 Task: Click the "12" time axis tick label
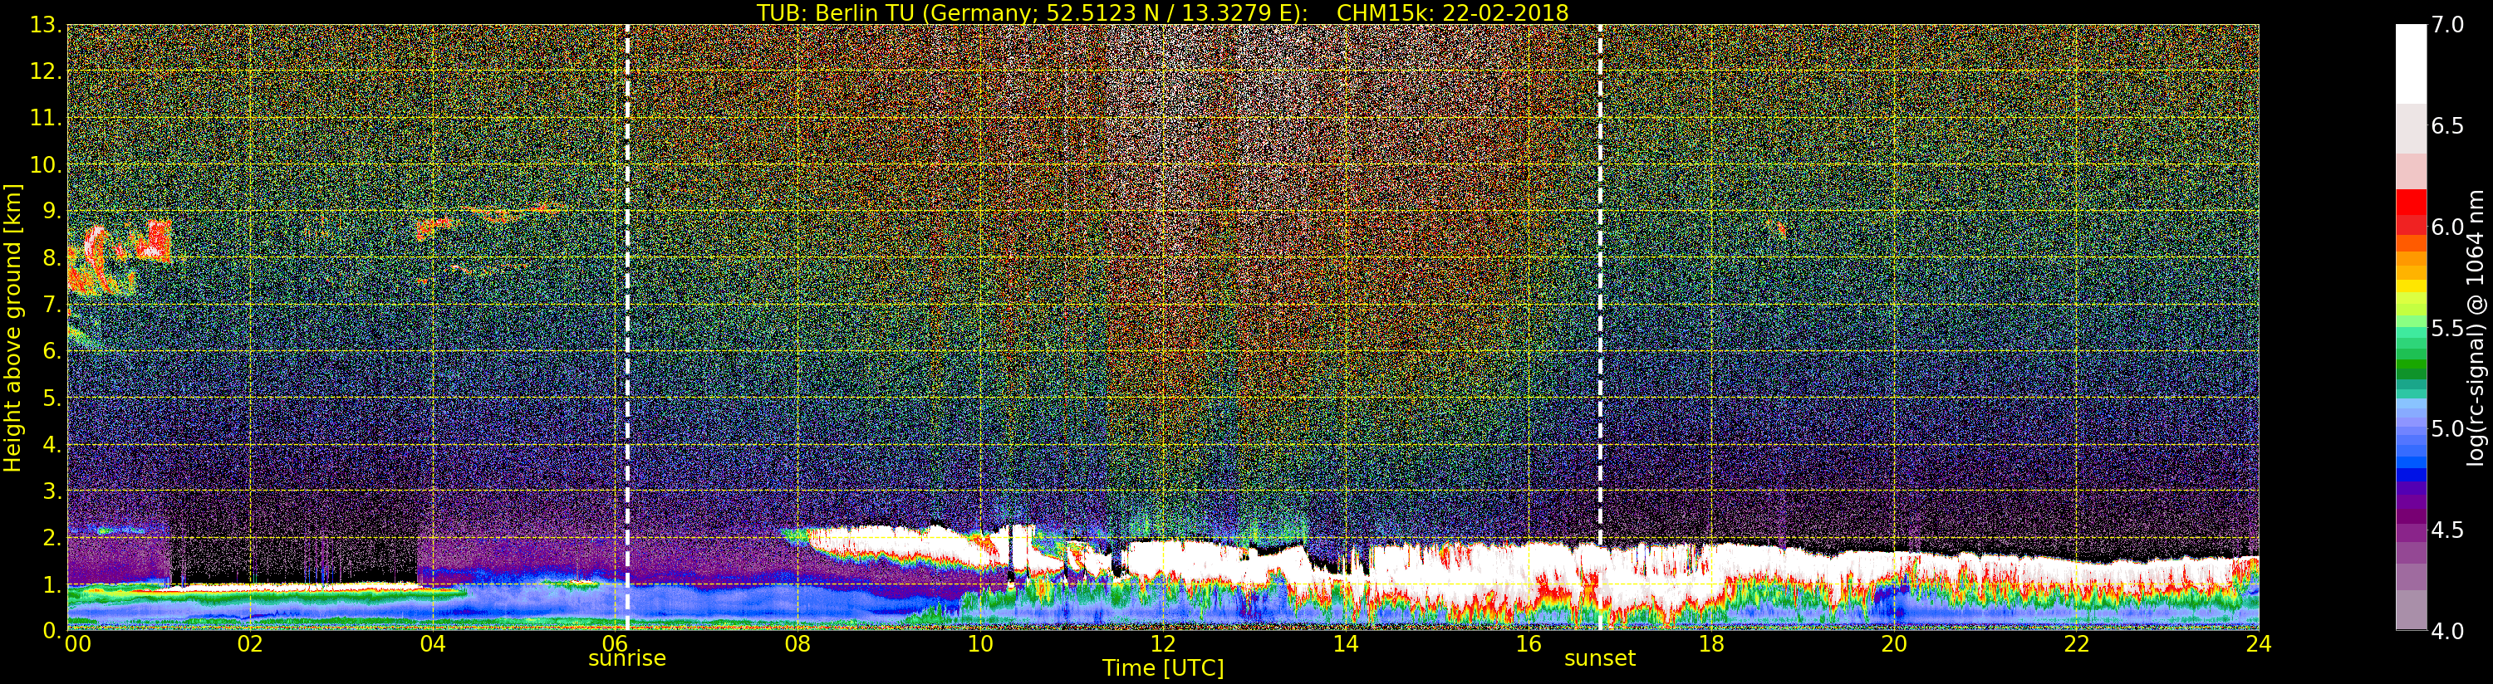(x=1162, y=643)
